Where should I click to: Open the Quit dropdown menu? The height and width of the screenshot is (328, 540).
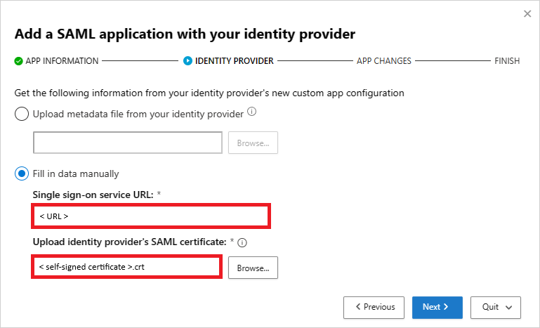coord(501,307)
